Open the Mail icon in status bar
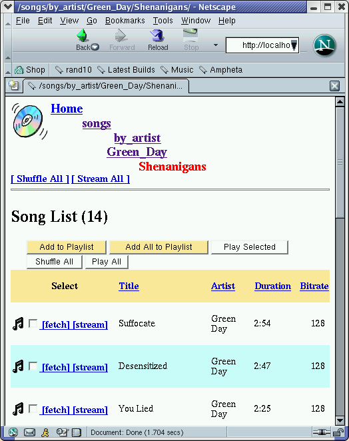Viewport: 349px width, 441px height. click(29, 432)
